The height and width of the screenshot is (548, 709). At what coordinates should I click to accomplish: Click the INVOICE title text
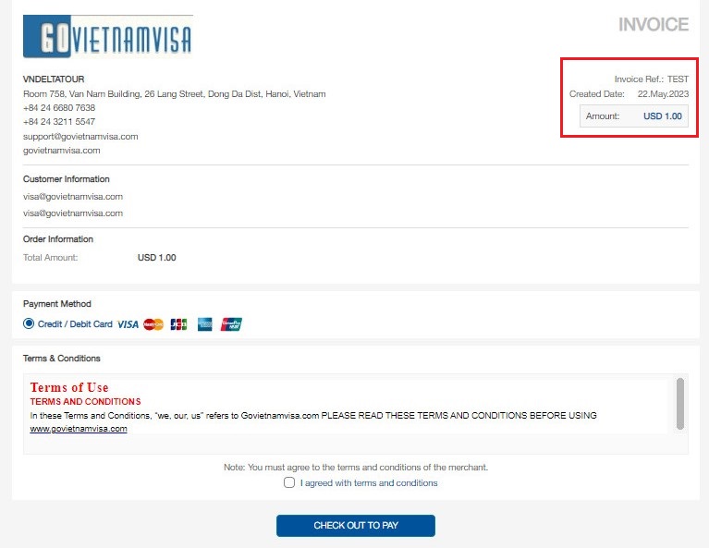(x=654, y=24)
